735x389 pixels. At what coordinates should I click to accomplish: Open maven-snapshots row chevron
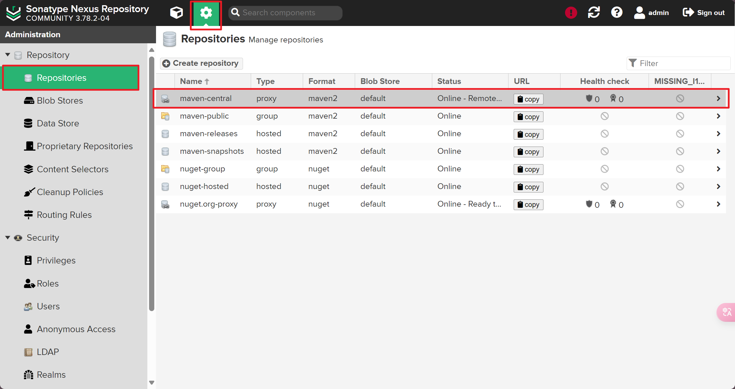(719, 152)
